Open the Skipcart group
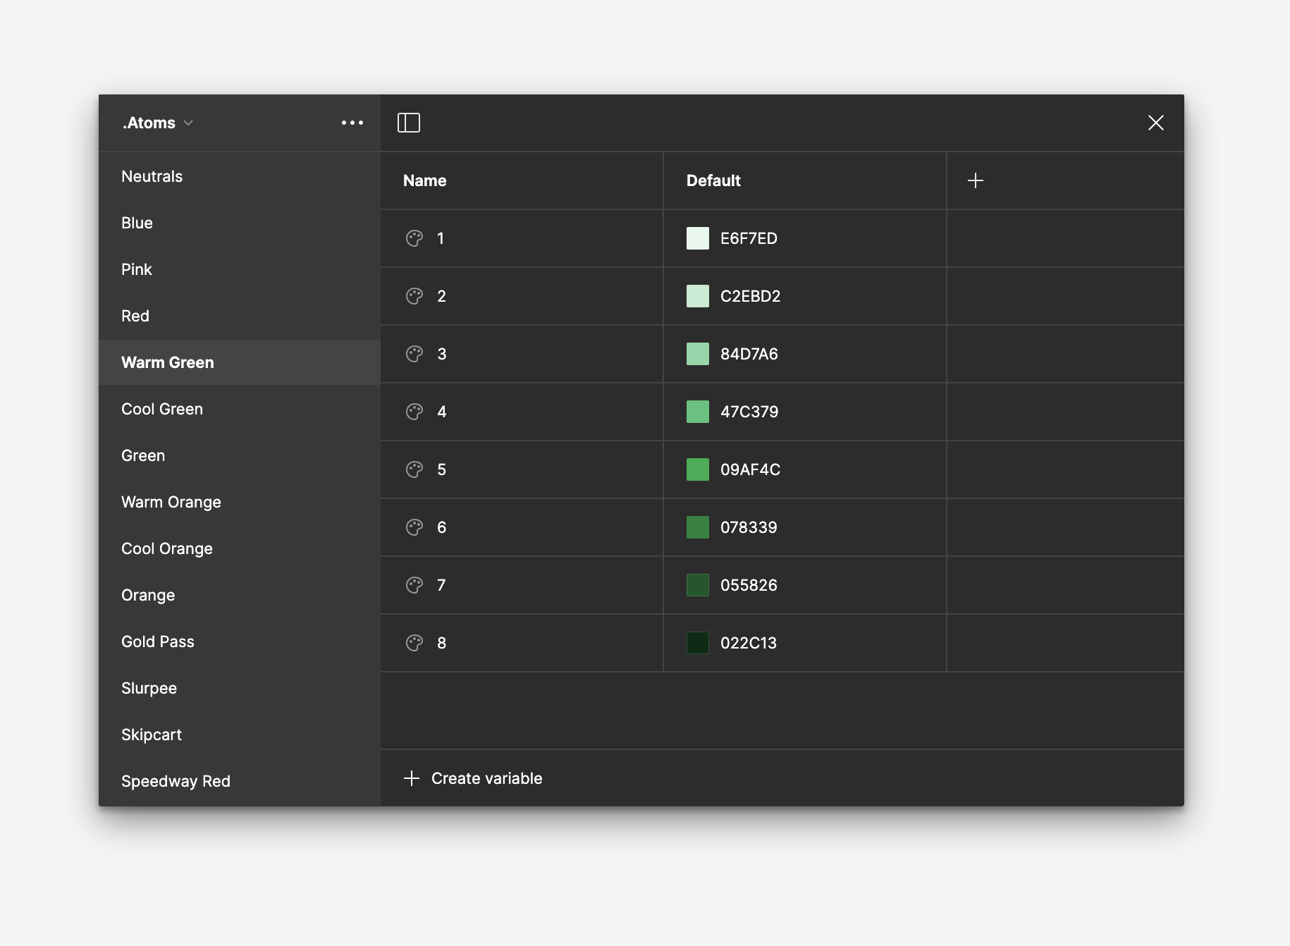The image size is (1290, 946). (240, 735)
